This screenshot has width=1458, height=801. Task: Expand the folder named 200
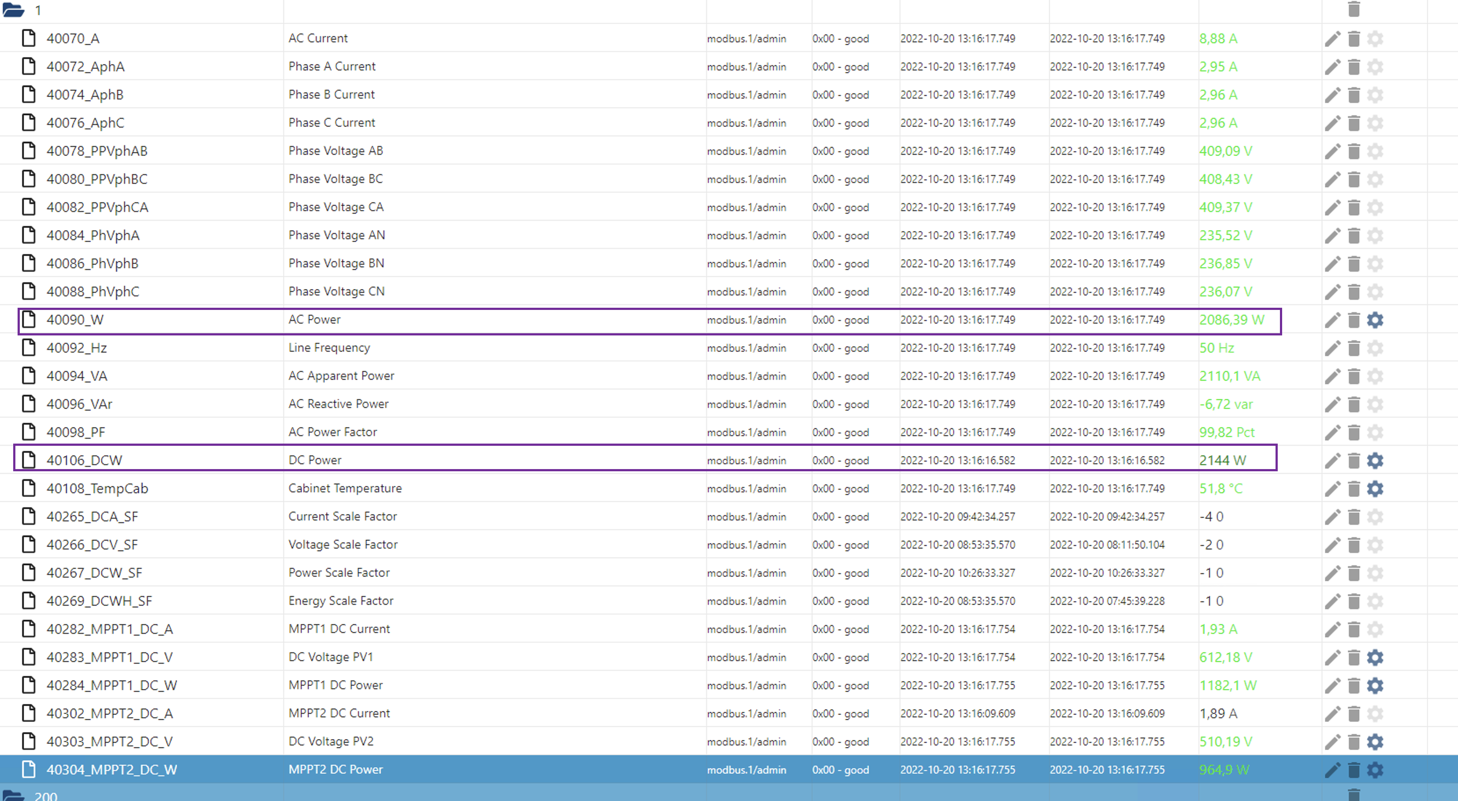(x=14, y=795)
